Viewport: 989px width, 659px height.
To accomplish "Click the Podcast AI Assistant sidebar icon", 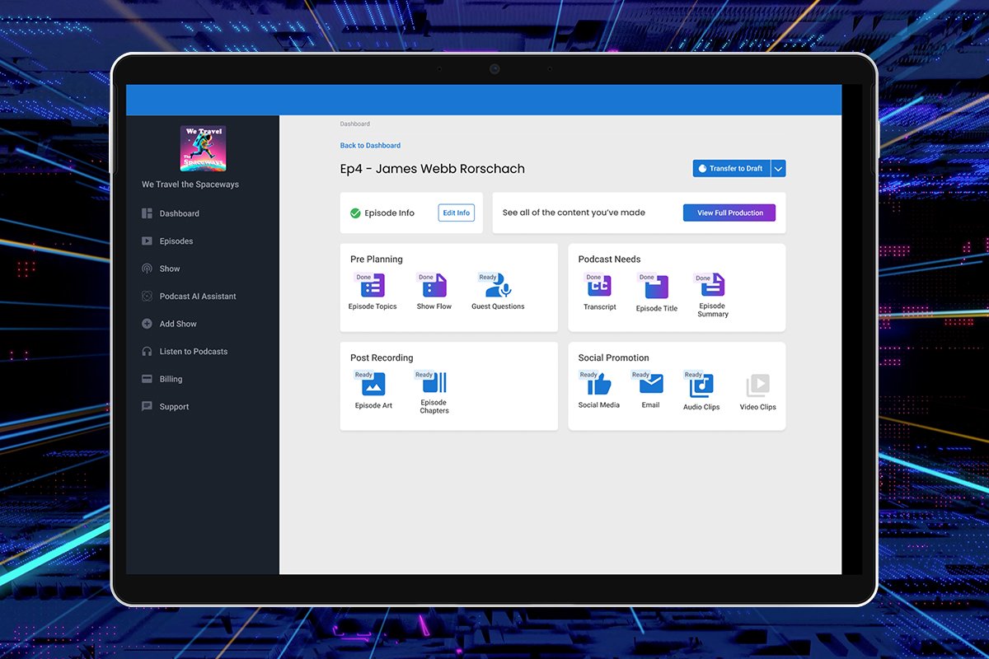I will tap(147, 297).
